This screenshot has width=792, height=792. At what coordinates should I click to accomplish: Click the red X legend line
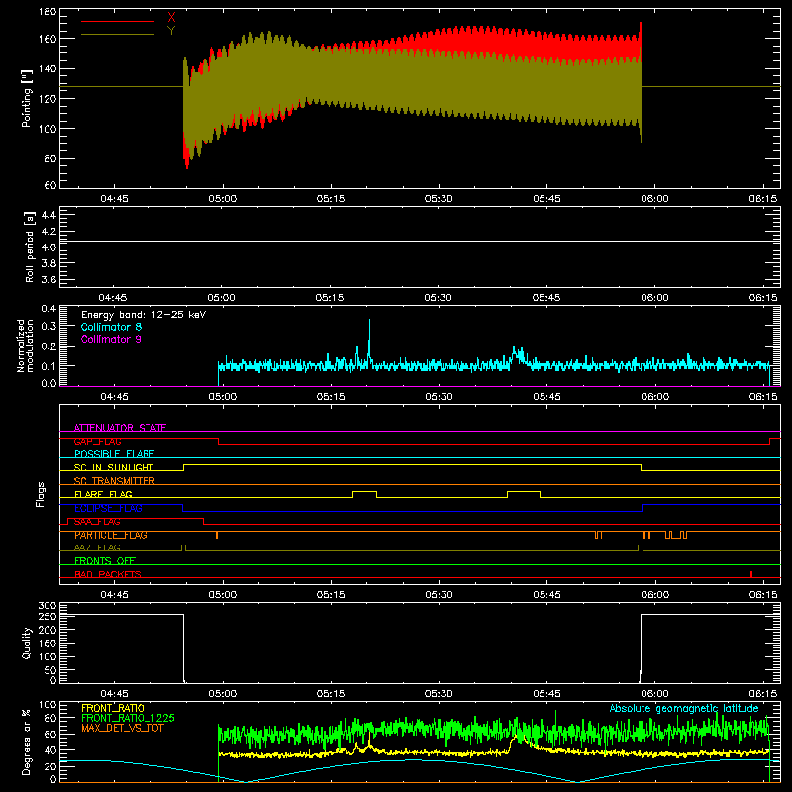pos(118,21)
